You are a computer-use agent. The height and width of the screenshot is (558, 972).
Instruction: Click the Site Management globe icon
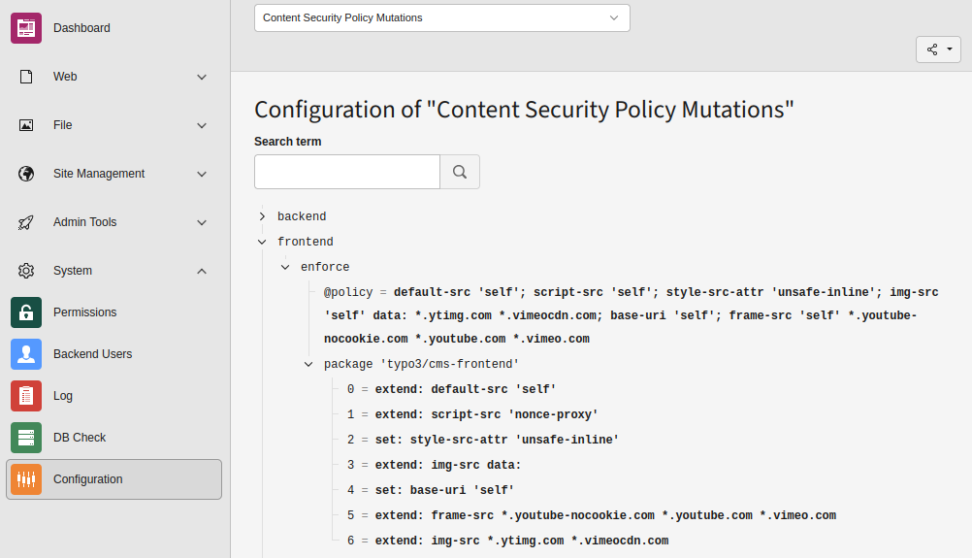[x=26, y=174]
